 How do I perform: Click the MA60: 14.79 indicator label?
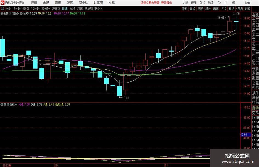coord(78,13)
